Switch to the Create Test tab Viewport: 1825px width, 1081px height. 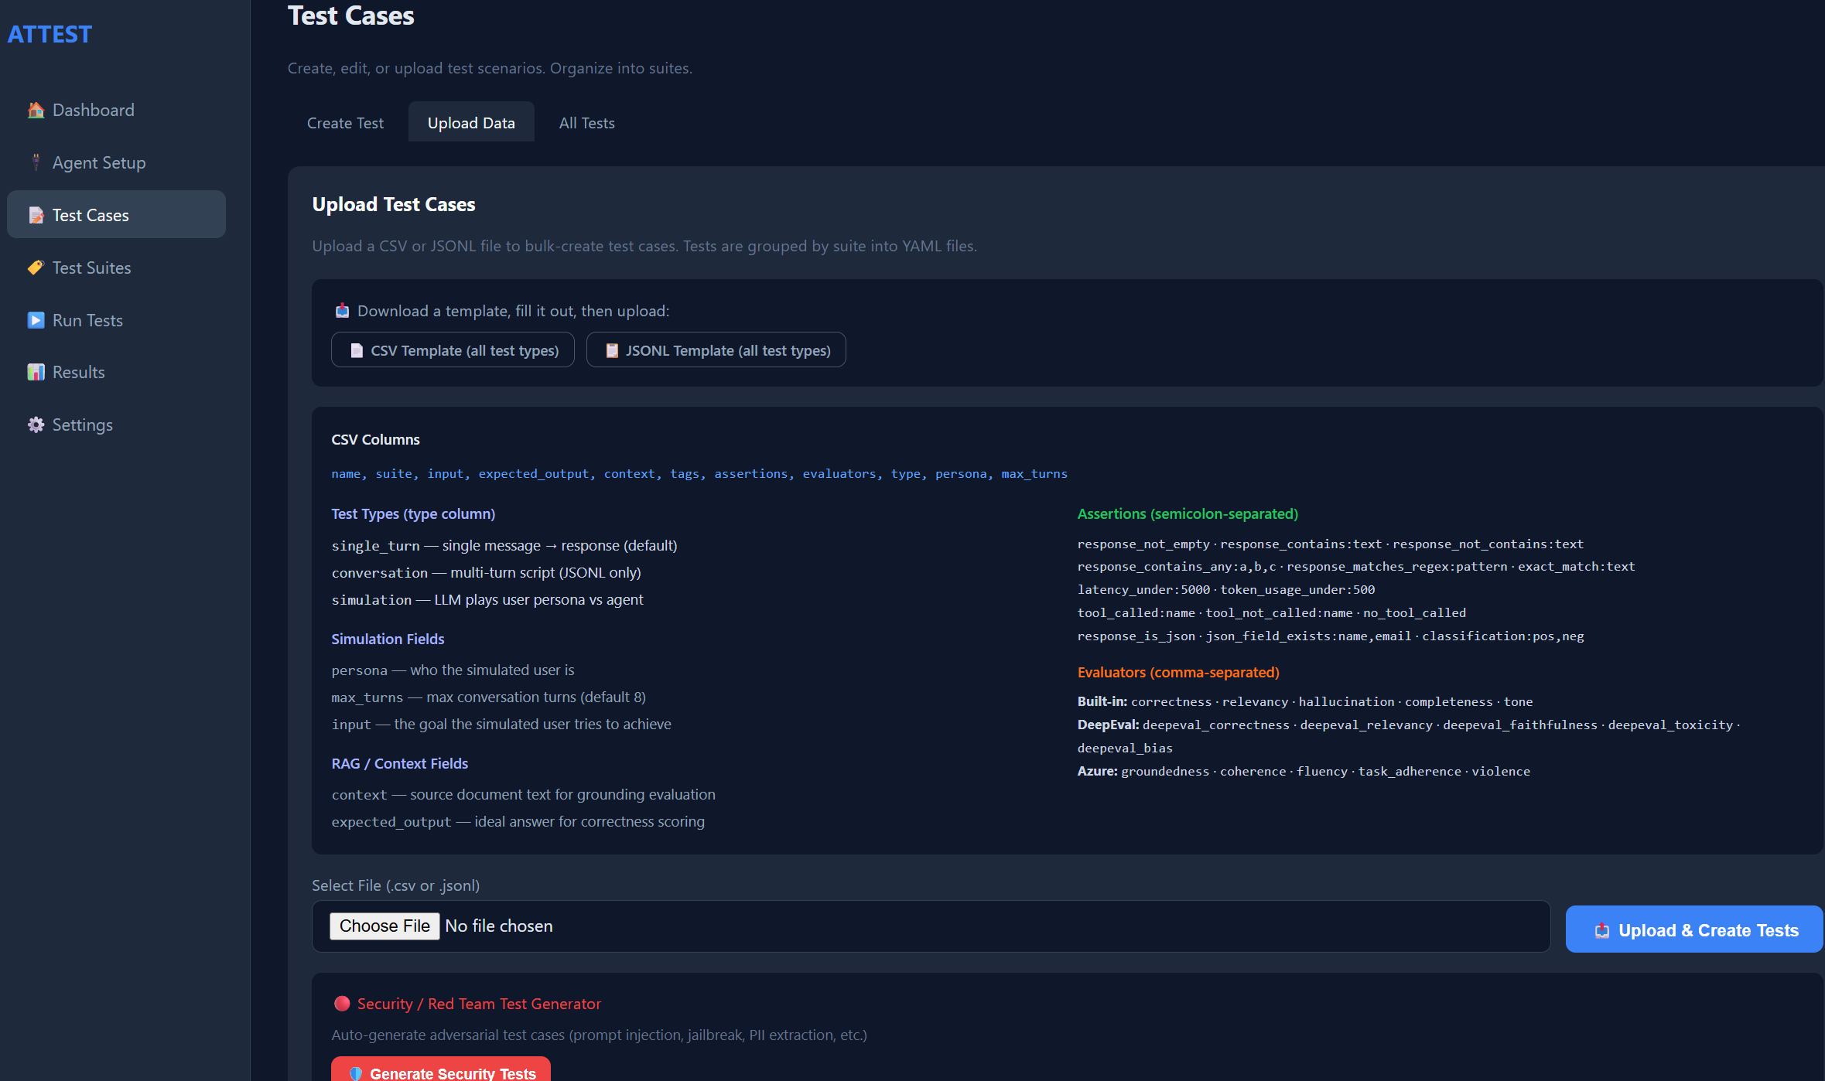point(345,123)
